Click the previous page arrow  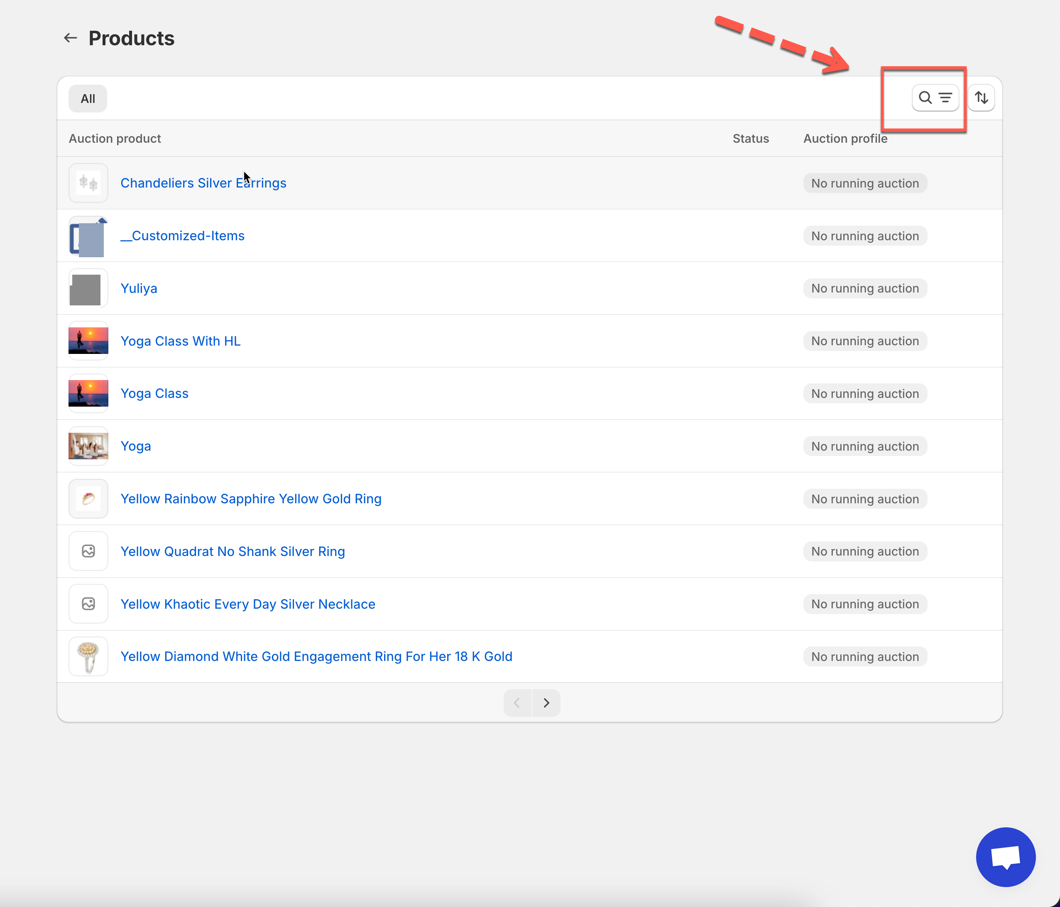click(517, 702)
